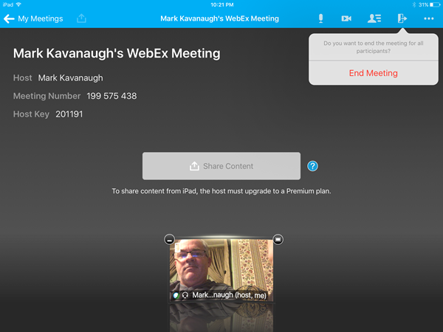Tap the share icon next to My Meetings
This screenshot has width=443, height=332.
(x=81, y=18)
